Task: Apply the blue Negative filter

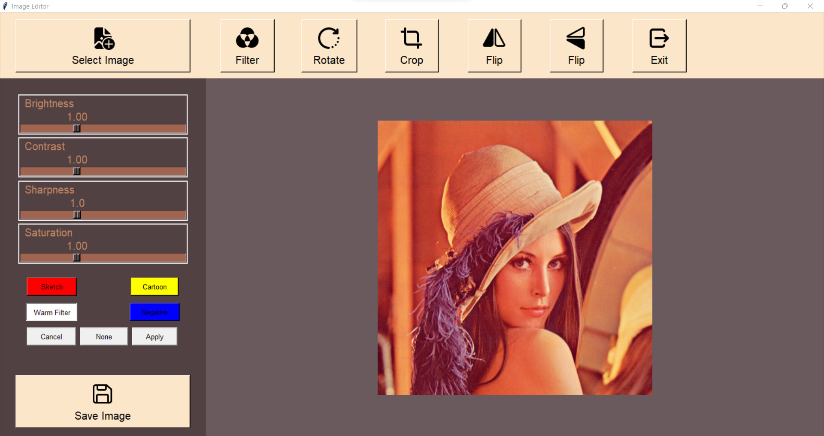Action: 154,312
